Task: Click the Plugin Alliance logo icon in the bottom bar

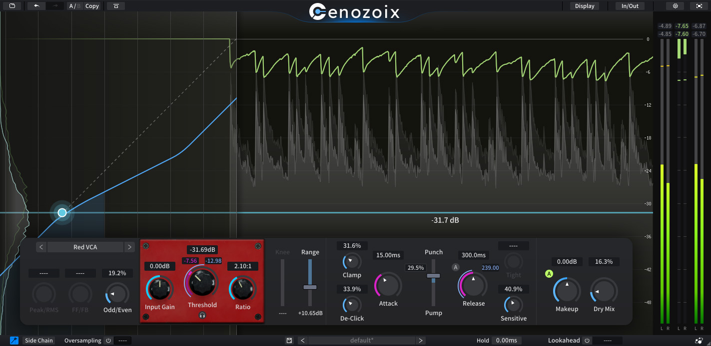Action: coord(699,341)
